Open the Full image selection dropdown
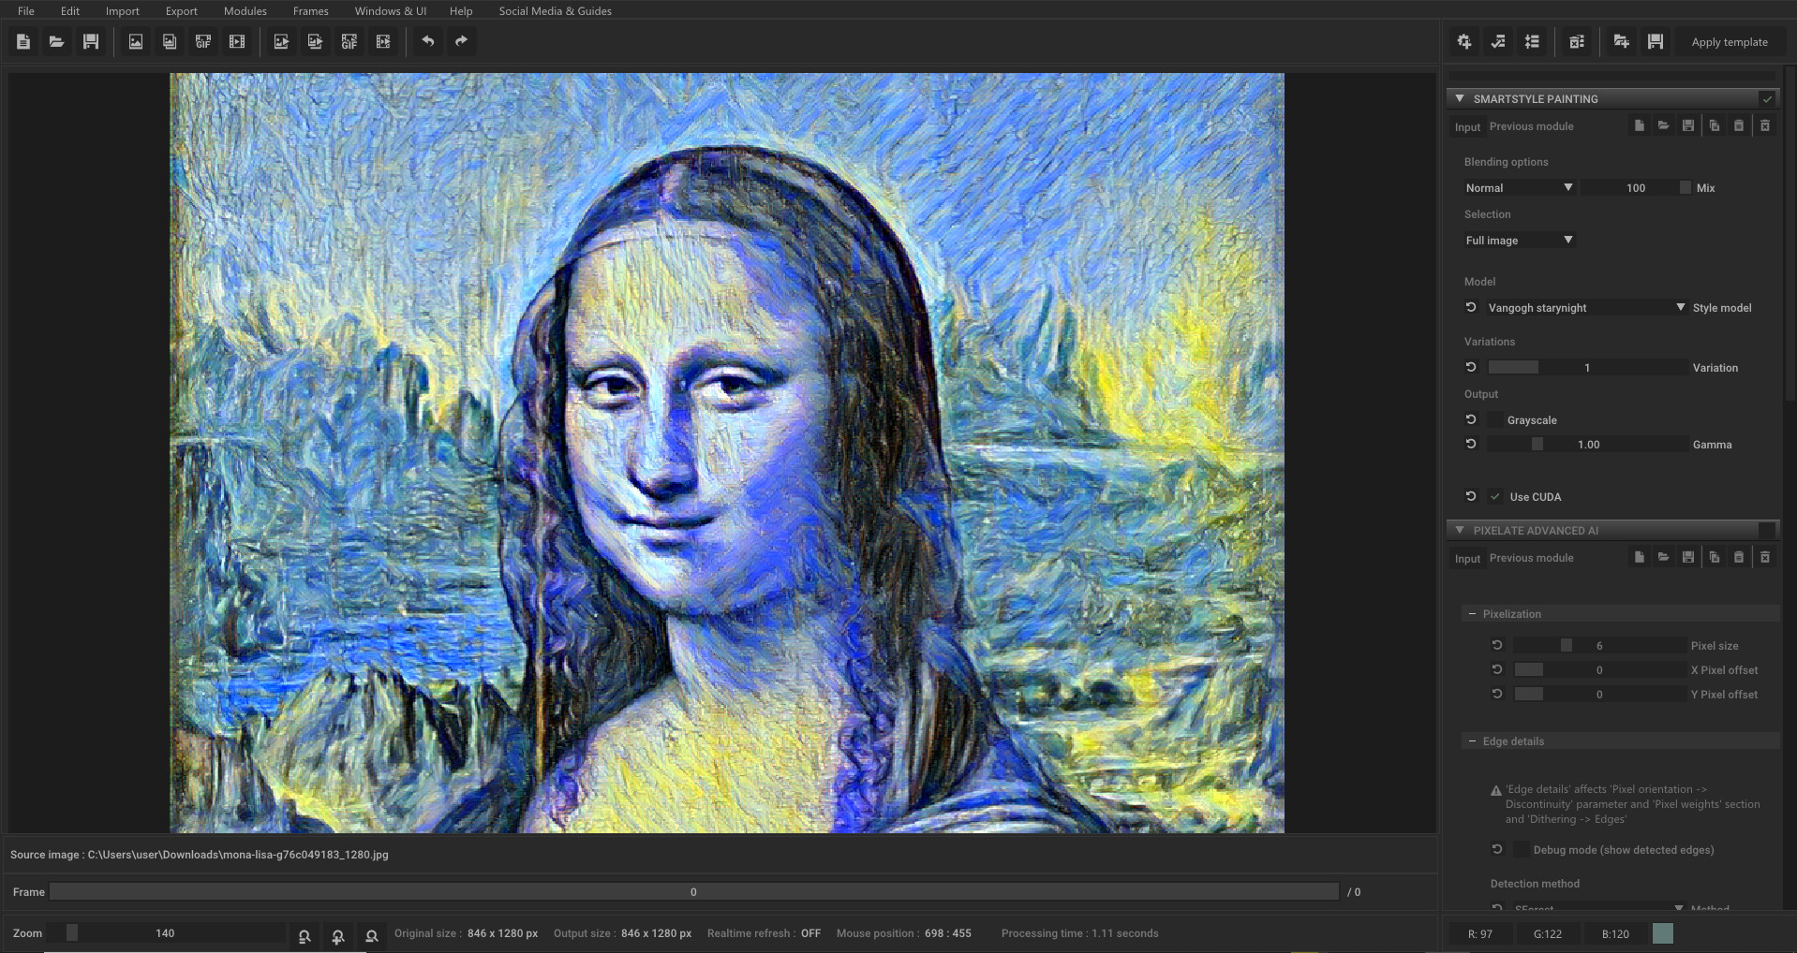This screenshot has width=1797, height=953. pyautogui.click(x=1519, y=240)
